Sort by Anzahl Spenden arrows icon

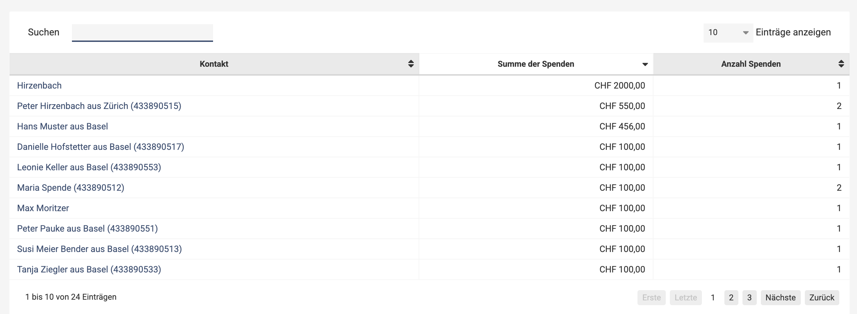[841, 64]
